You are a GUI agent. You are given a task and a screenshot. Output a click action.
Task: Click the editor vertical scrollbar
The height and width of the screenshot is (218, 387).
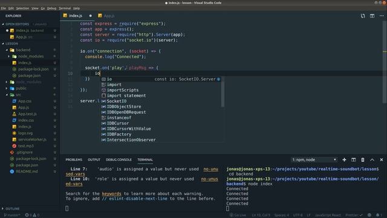[385, 62]
